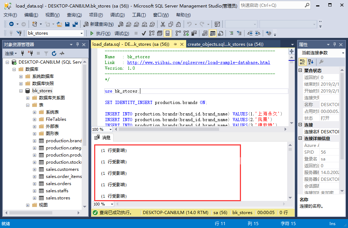Click the editor horizontal scrollbar thumb

169,129
